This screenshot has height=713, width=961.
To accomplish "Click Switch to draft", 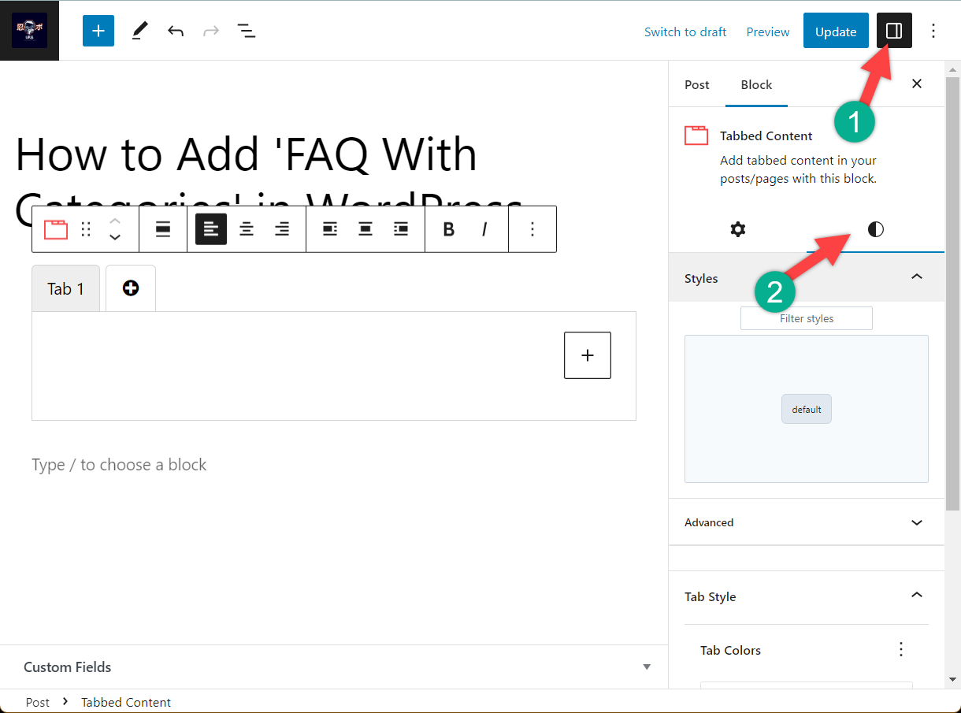I will coord(685,32).
